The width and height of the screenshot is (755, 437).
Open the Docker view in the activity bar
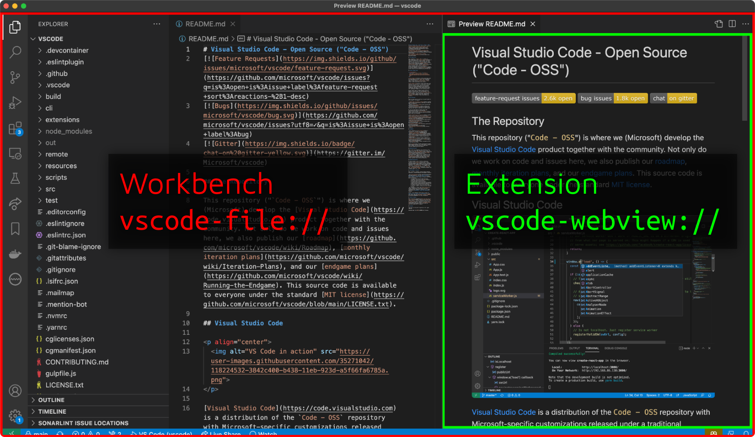(x=15, y=253)
